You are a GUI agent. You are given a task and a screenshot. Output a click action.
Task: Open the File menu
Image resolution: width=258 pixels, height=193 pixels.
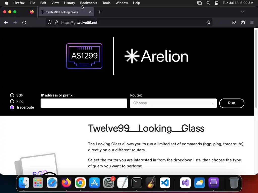[33, 3]
